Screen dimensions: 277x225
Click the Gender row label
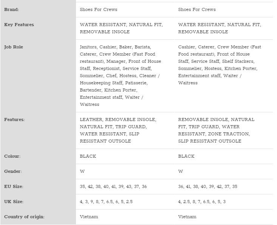point(13,171)
